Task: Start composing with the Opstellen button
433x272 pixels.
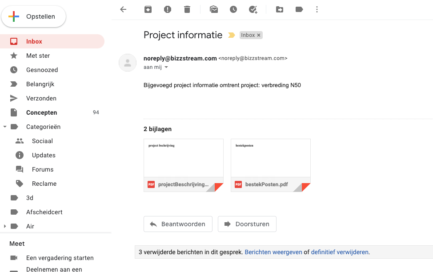Action: pos(33,16)
